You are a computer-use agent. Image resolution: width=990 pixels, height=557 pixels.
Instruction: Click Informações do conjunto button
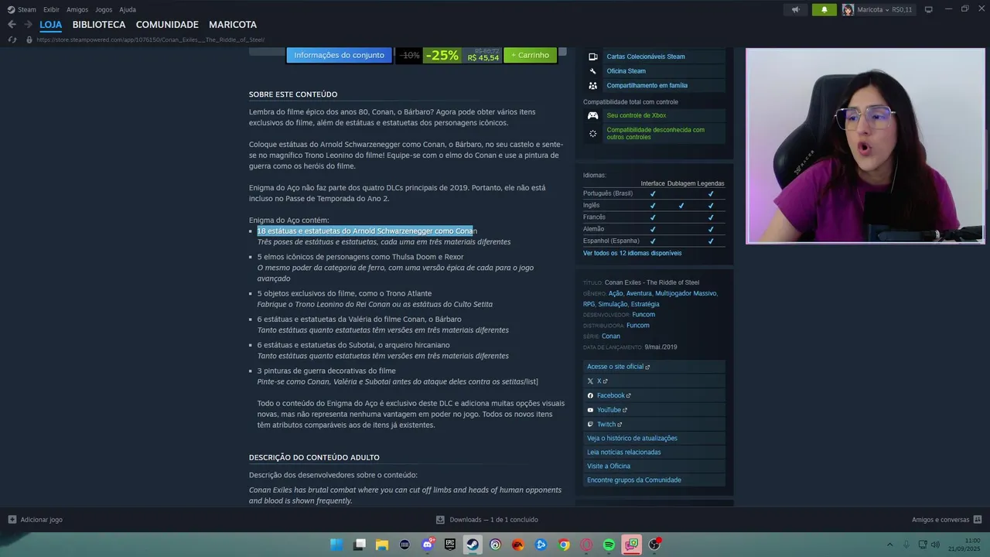point(339,55)
